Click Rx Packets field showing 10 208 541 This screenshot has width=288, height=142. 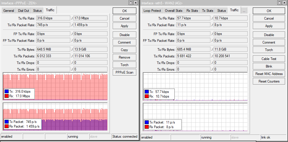pos(231,56)
